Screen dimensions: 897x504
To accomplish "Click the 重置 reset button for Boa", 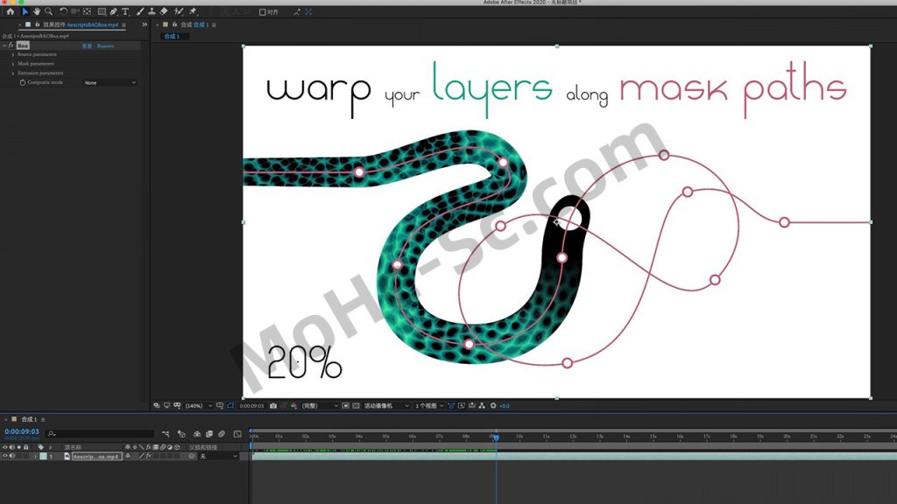I will tap(87, 45).
